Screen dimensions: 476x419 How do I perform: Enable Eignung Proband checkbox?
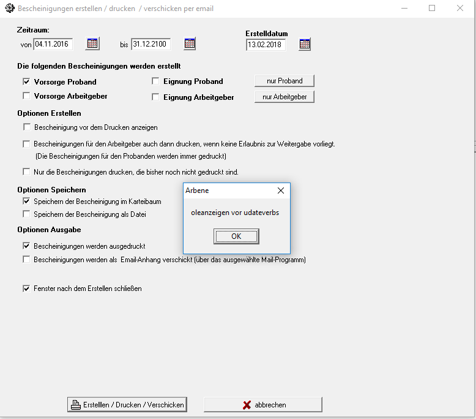point(155,81)
